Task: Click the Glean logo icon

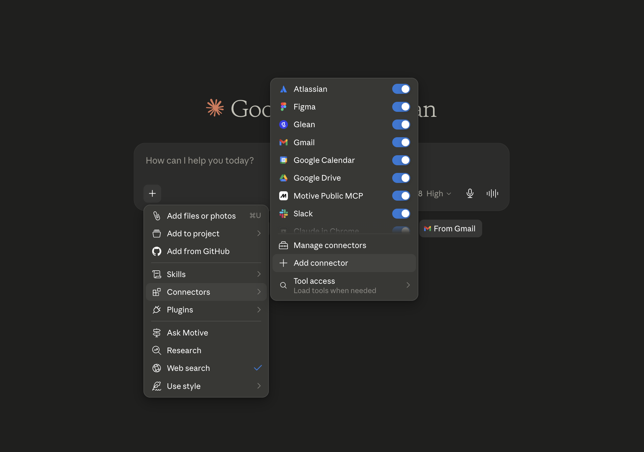Action: 284,125
